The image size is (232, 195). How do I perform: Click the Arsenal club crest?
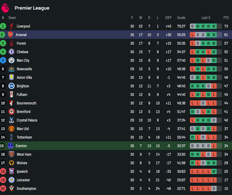coord(10,35)
